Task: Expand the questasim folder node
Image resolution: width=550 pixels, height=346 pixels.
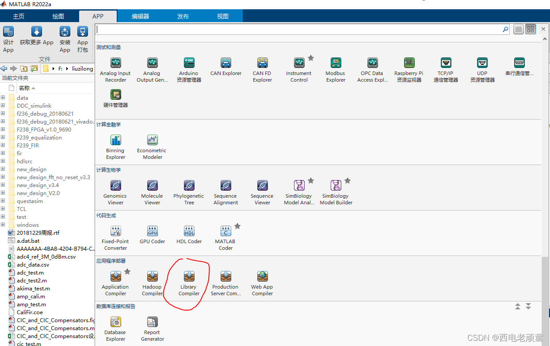Action: 3,201
